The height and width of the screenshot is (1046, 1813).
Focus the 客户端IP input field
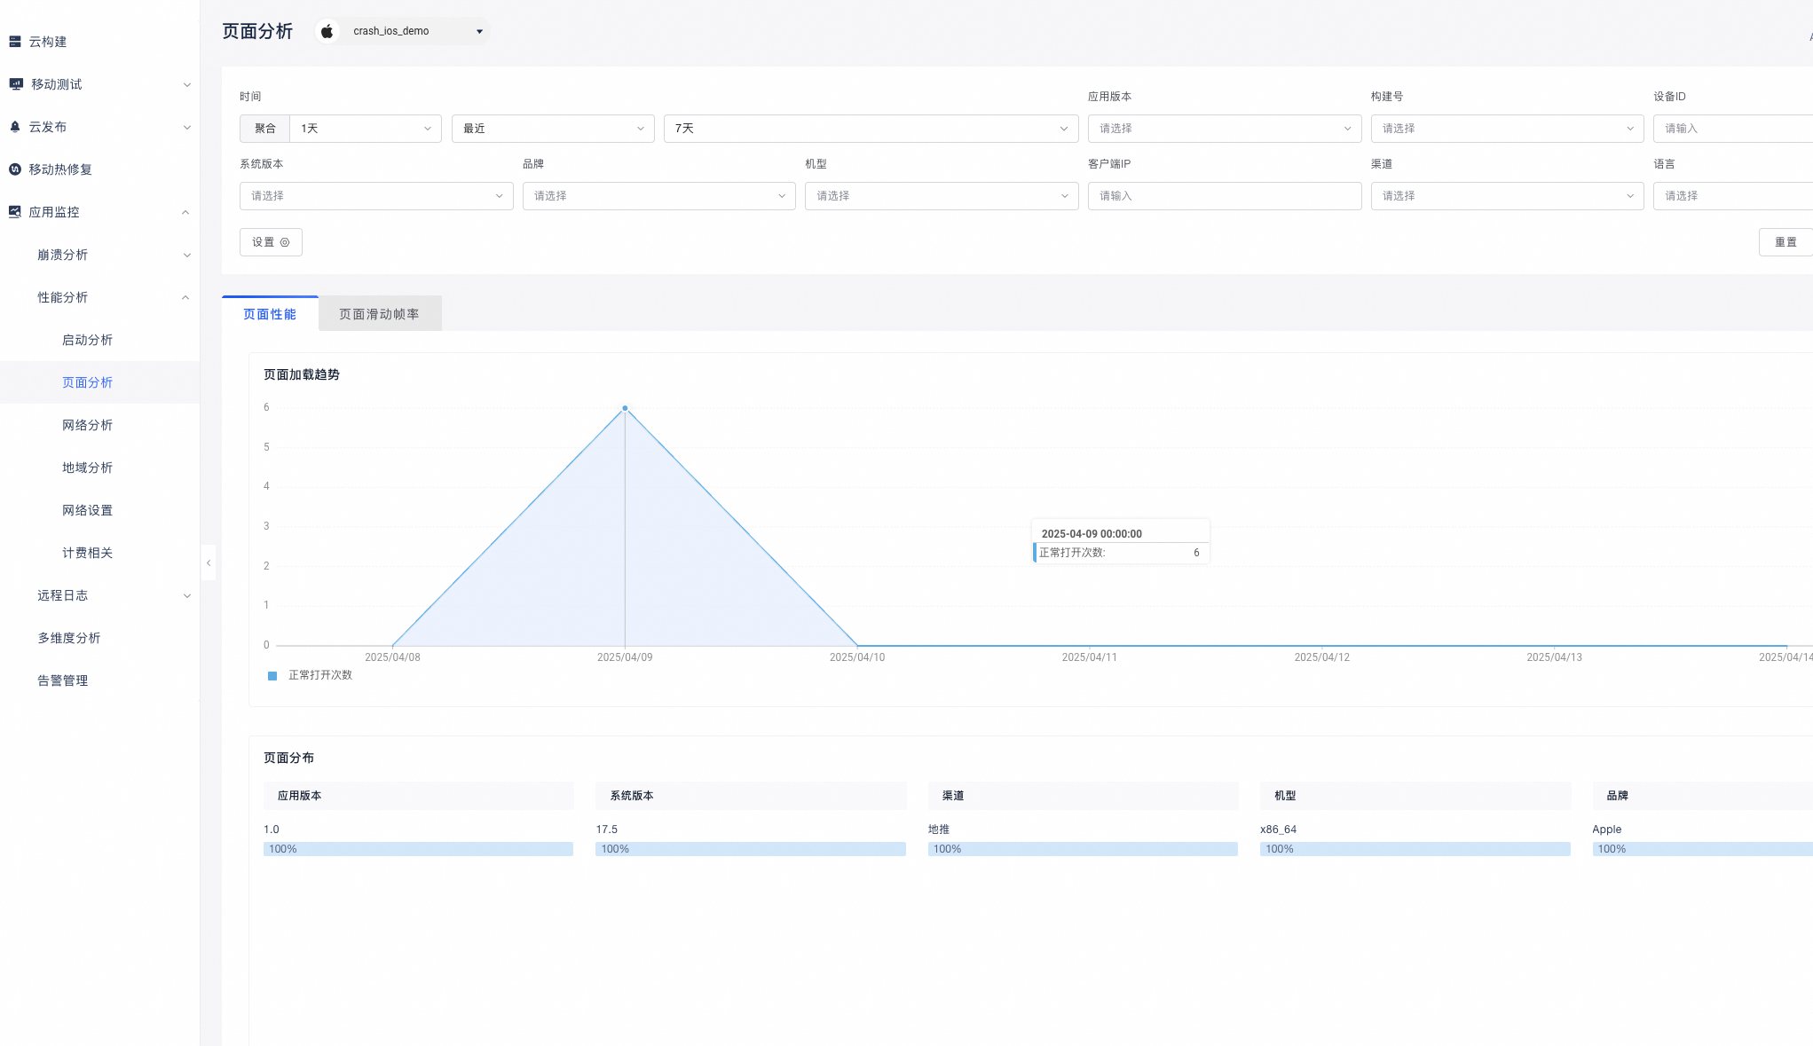(1225, 196)
